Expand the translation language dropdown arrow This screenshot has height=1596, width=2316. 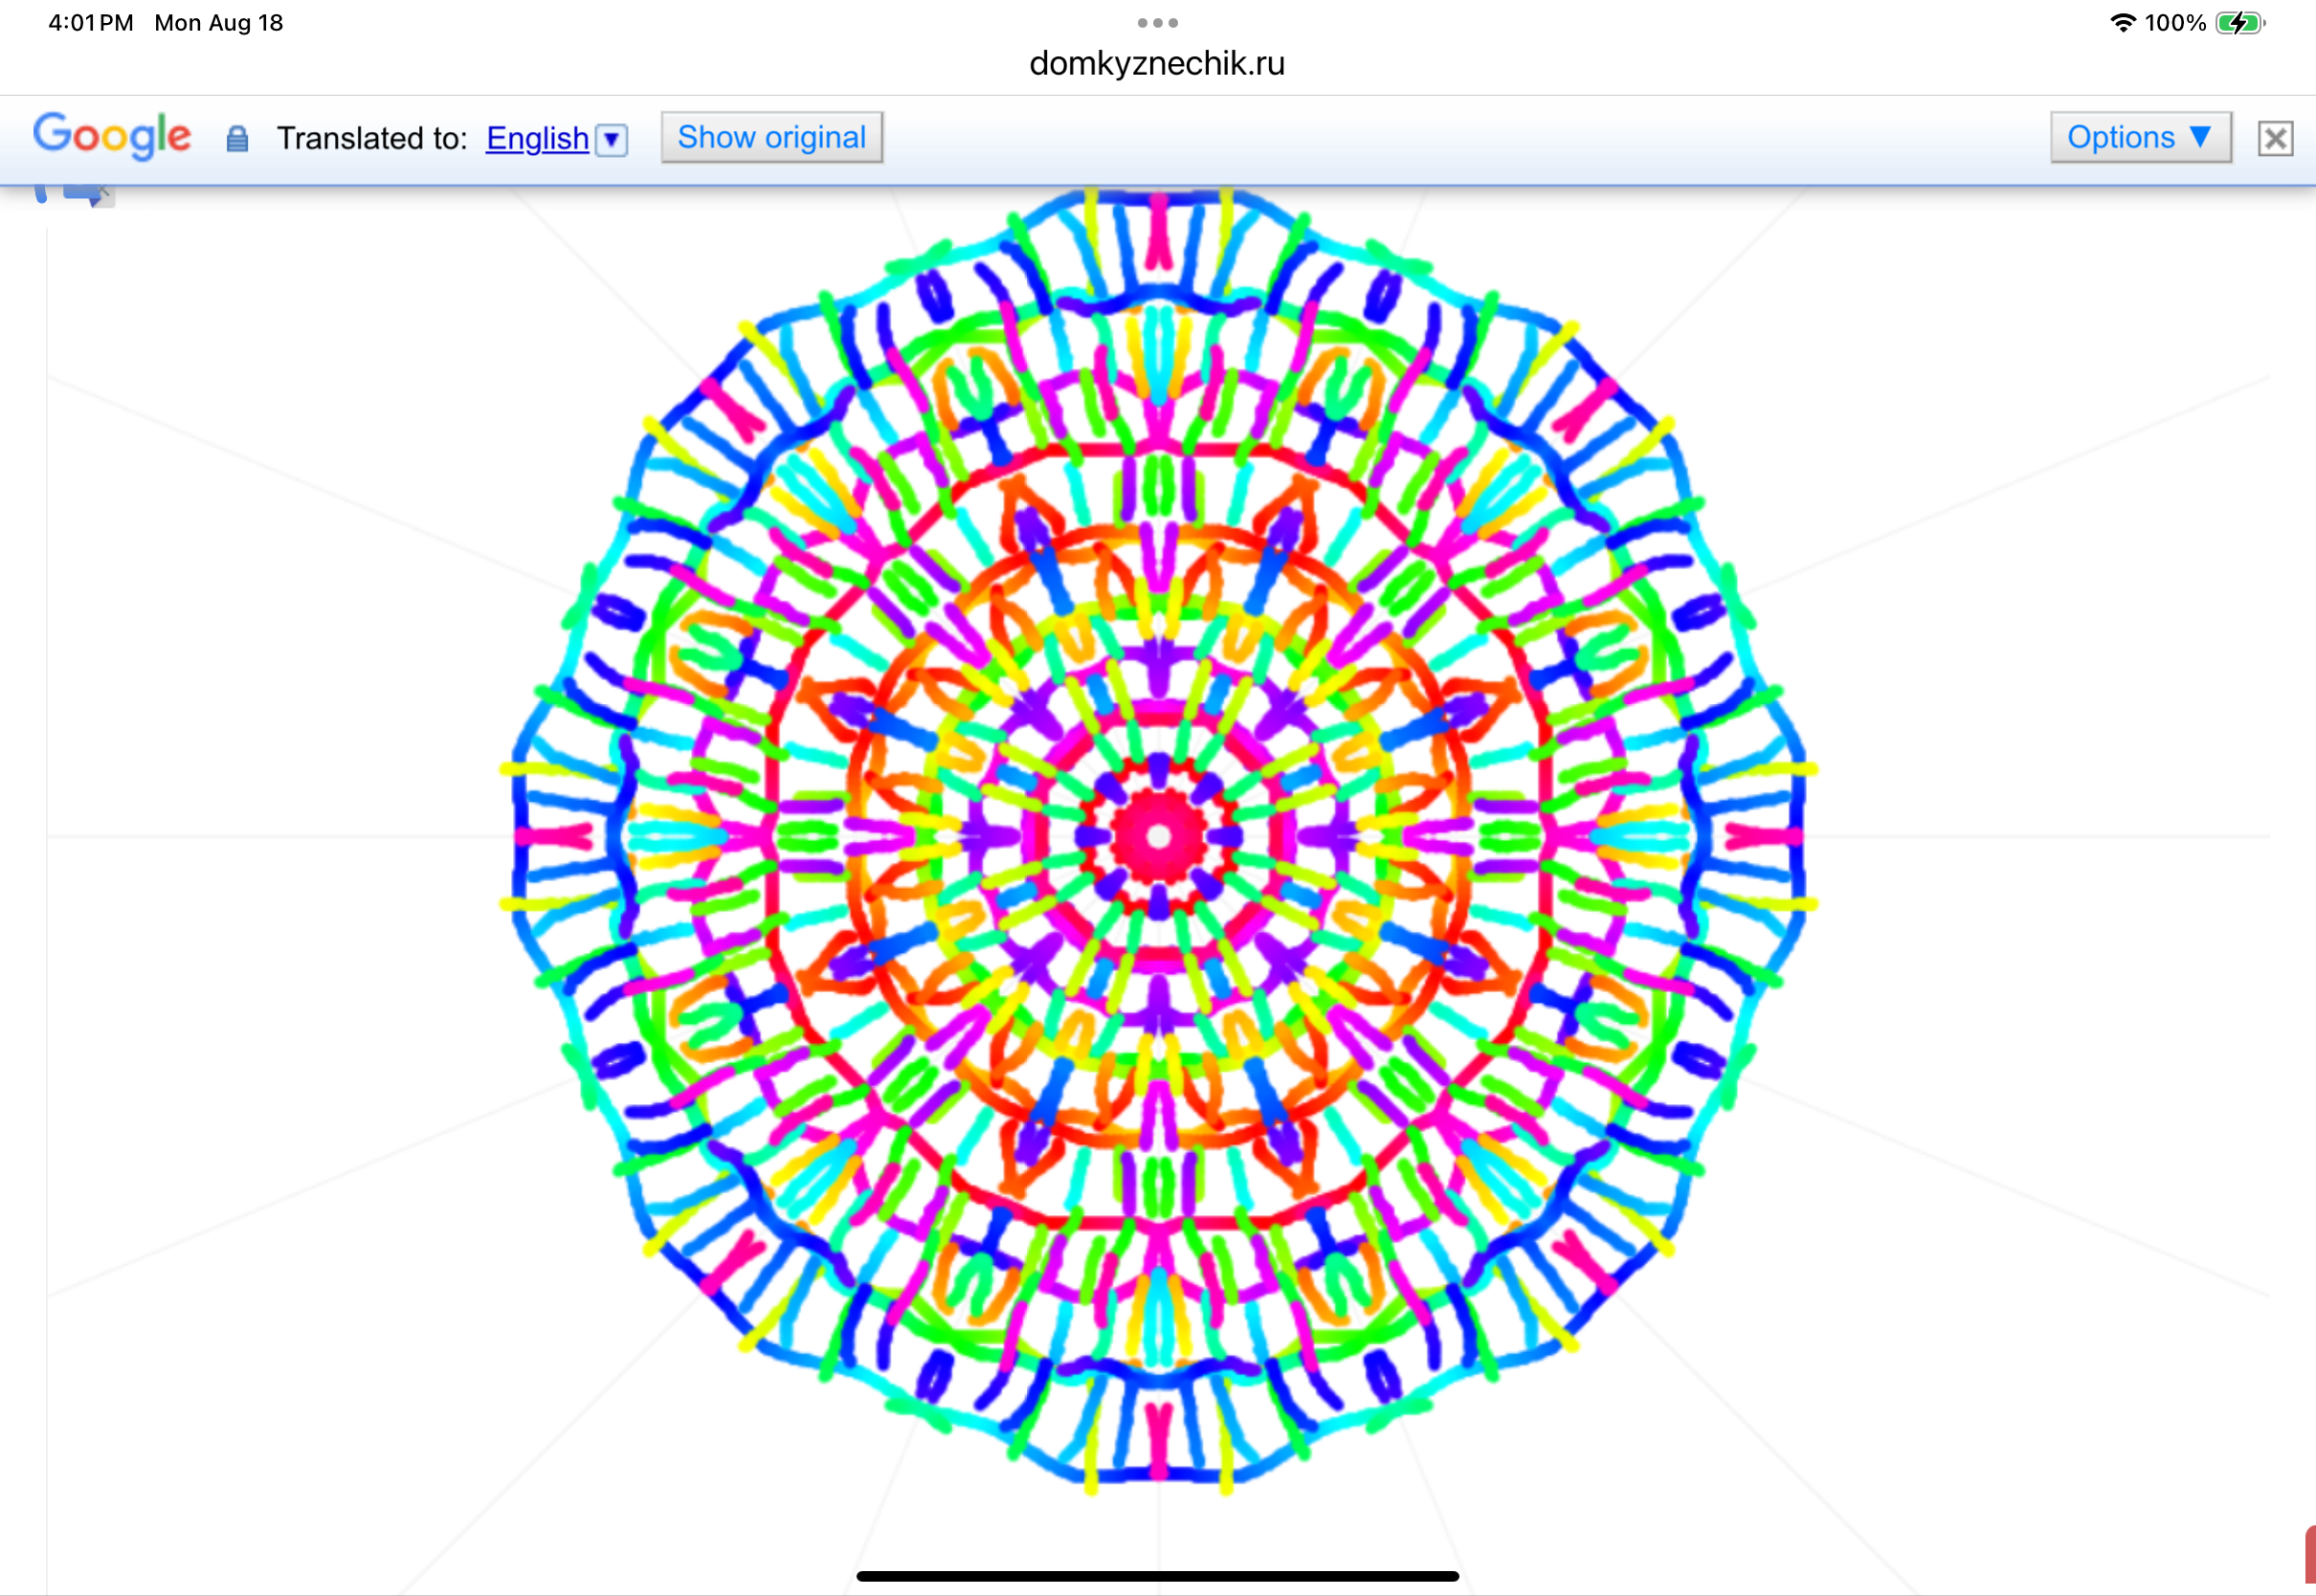pos(611,139)
